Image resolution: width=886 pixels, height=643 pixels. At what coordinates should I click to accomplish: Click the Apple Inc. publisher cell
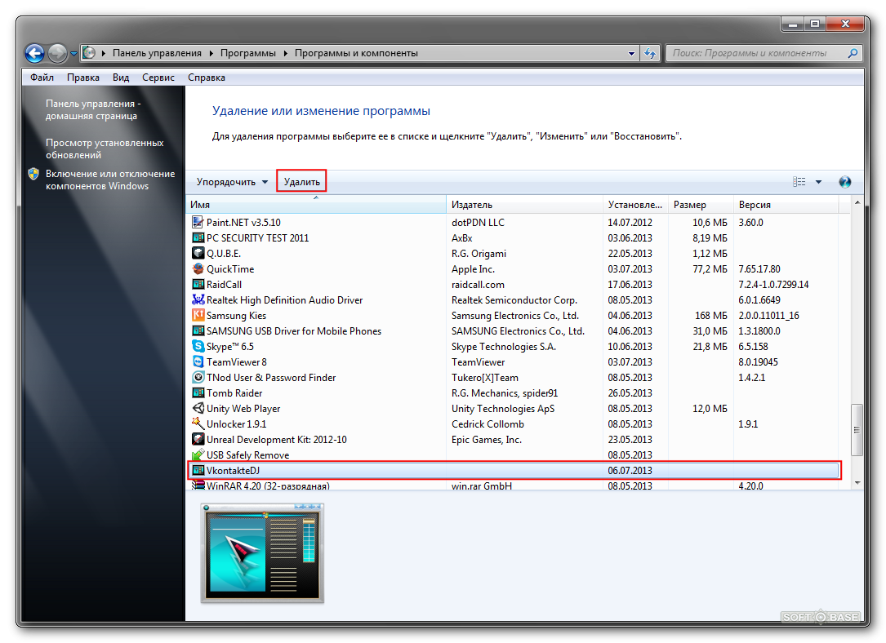click(473, 268)
